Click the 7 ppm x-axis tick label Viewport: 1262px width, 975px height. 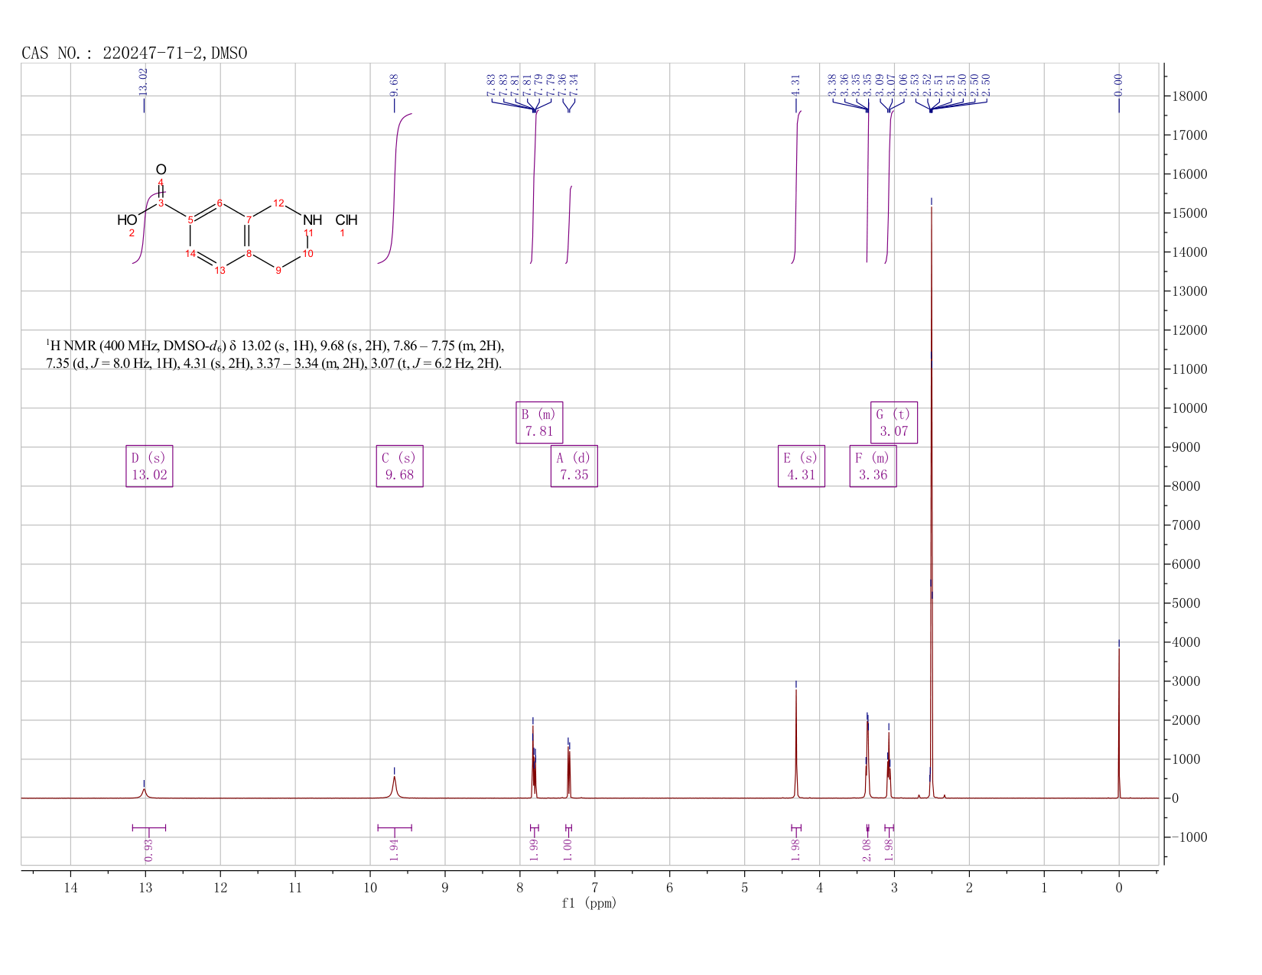[x=594, y=887]
